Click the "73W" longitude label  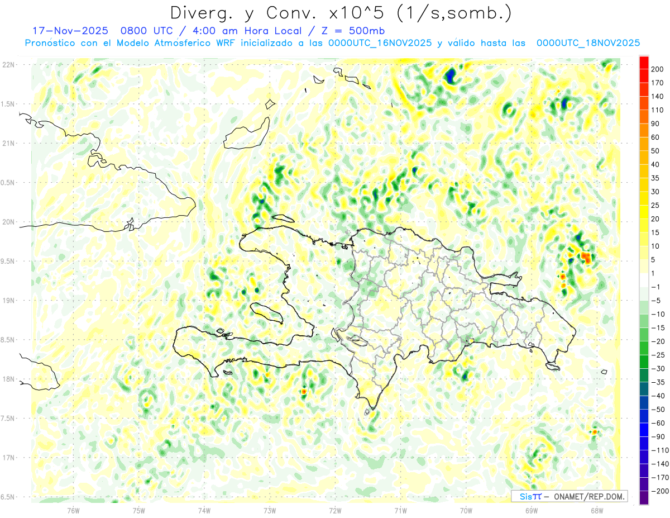click(x=270, y=510)
